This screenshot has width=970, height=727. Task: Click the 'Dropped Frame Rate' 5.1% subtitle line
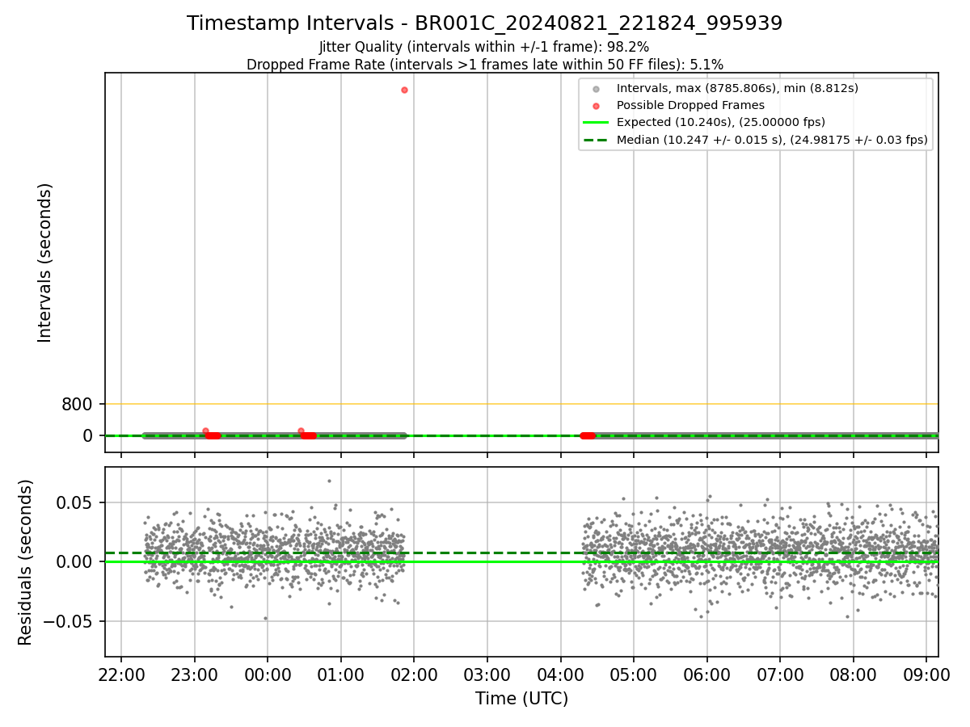point(484,65)
